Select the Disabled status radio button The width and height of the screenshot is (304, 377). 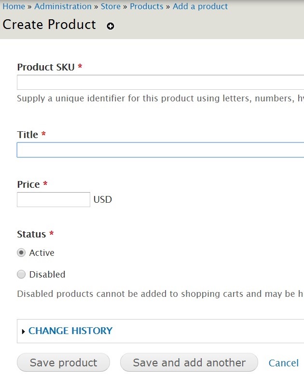pos(21,274)
